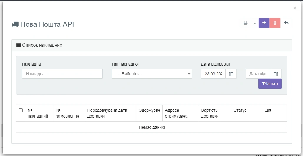Click the Накладна text input field

coord(62,74)
